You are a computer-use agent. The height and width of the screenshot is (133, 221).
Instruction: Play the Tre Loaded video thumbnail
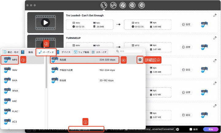[45, 22]
